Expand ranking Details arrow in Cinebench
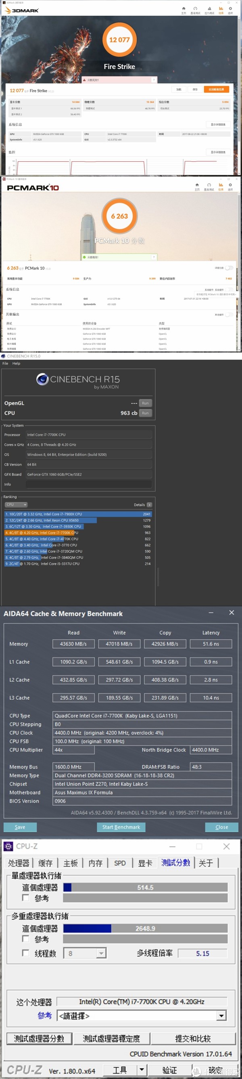 150,505
